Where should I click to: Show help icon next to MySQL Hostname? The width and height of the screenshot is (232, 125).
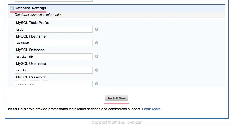(96, 43)
